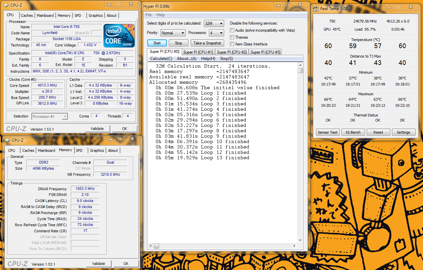Run Sensor Test in Real Temp
Viewport: 423px width, 270px height.
click(x=328, y=132)
